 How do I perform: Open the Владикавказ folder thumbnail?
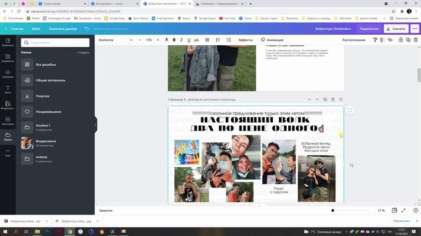pos(27,143)
